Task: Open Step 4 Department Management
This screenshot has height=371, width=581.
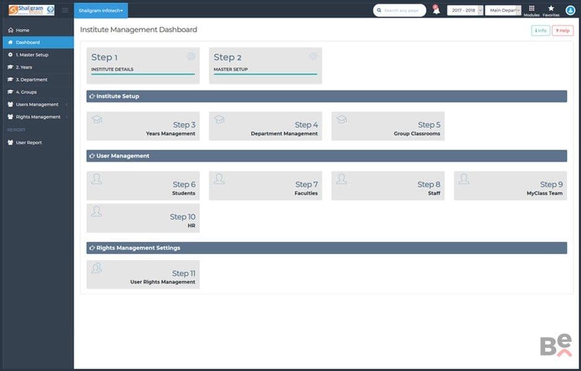Action: [x=265, y=126]
